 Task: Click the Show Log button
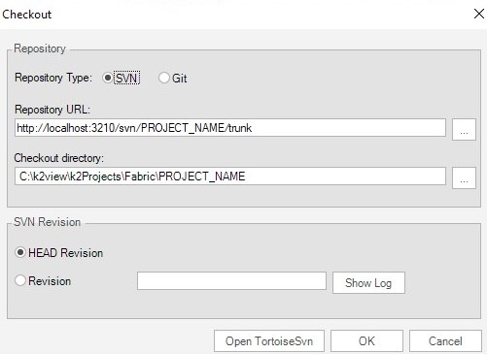368,283
